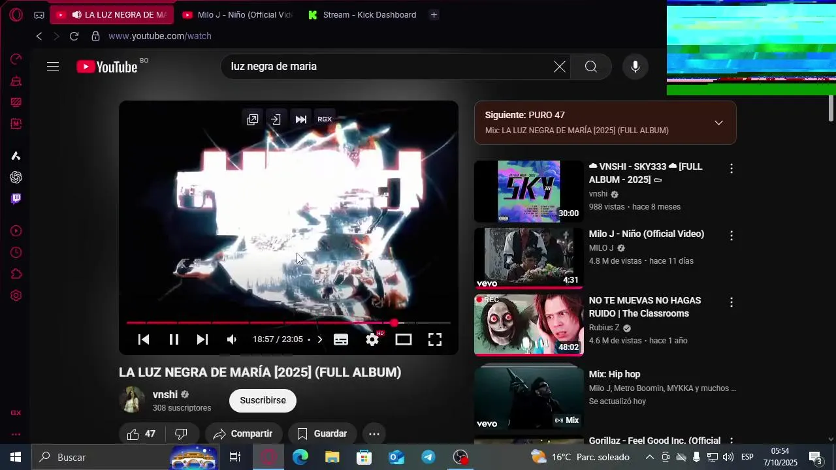Mute the video volume

[x=231, y=339]
